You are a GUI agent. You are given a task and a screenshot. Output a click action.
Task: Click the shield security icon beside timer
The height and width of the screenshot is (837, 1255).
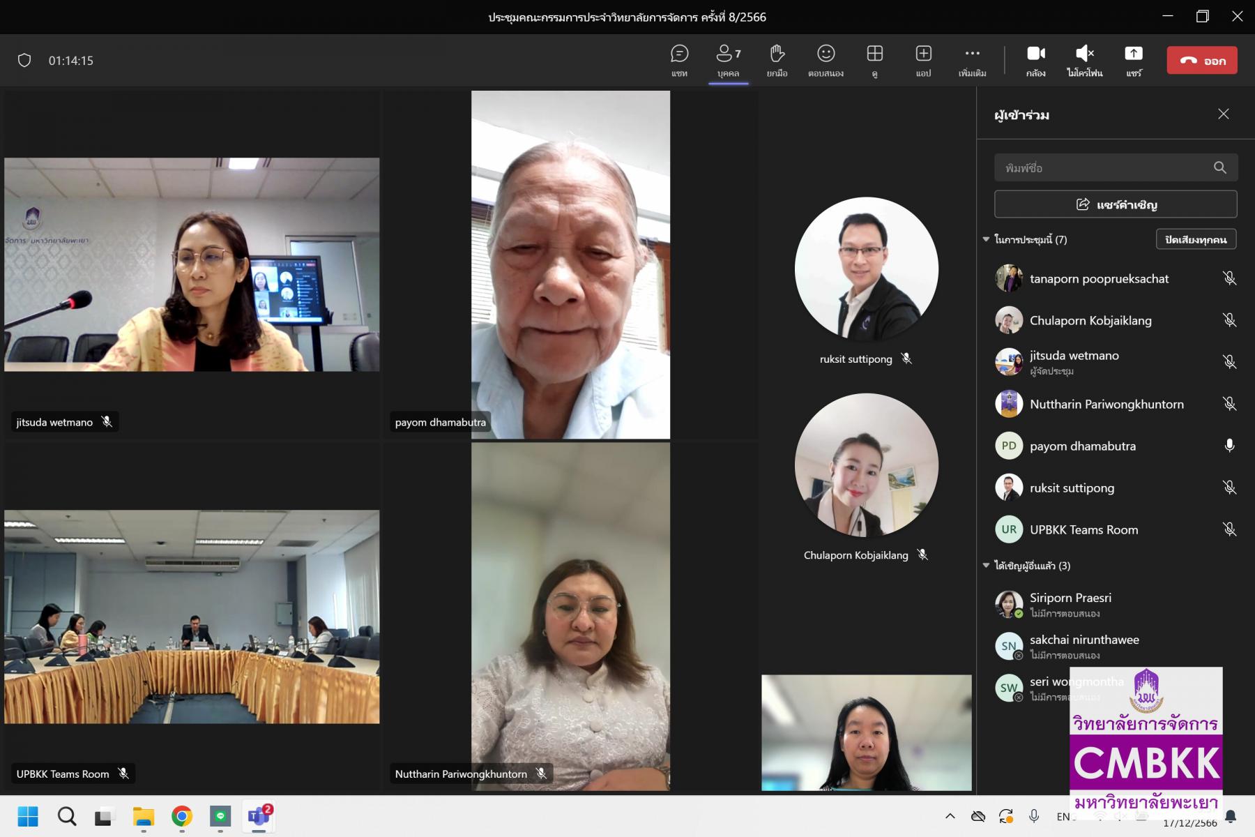[x=24, y=61]
